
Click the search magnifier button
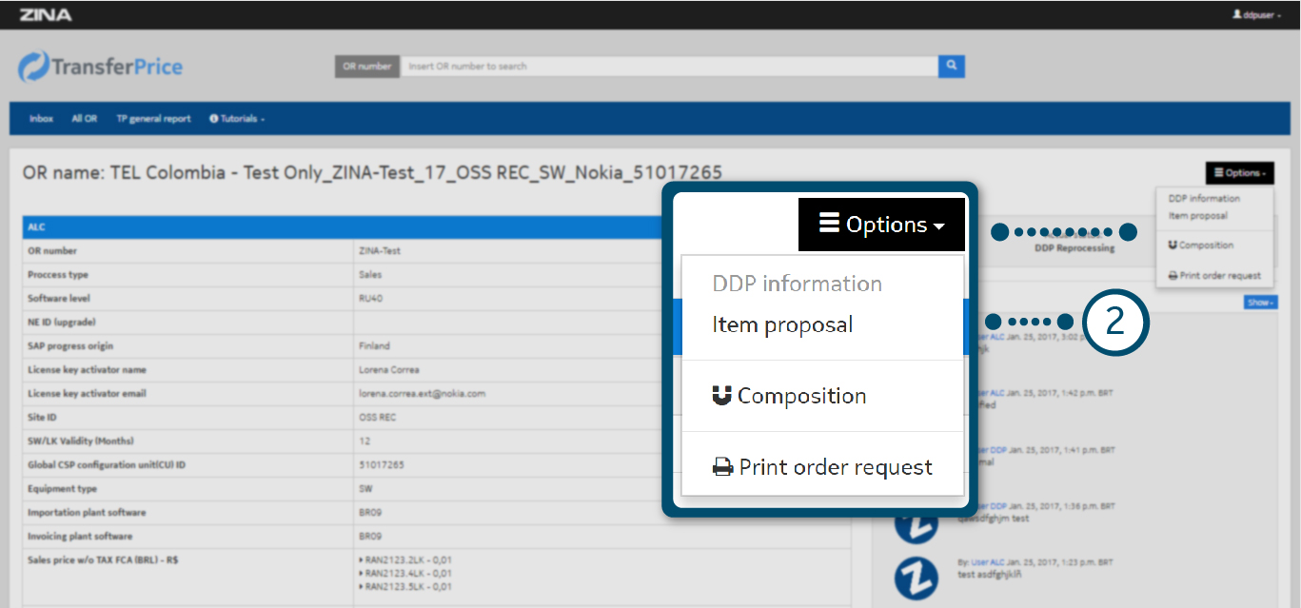click(x=951, y=66)
